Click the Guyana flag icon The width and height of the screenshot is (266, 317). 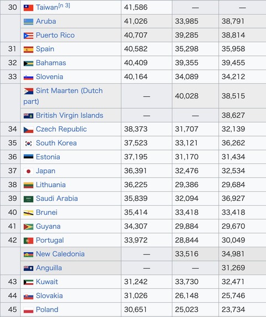[x=28, y=227]
